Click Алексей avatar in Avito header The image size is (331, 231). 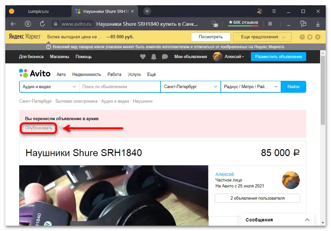pyautogui.click(x=217, y=56)
